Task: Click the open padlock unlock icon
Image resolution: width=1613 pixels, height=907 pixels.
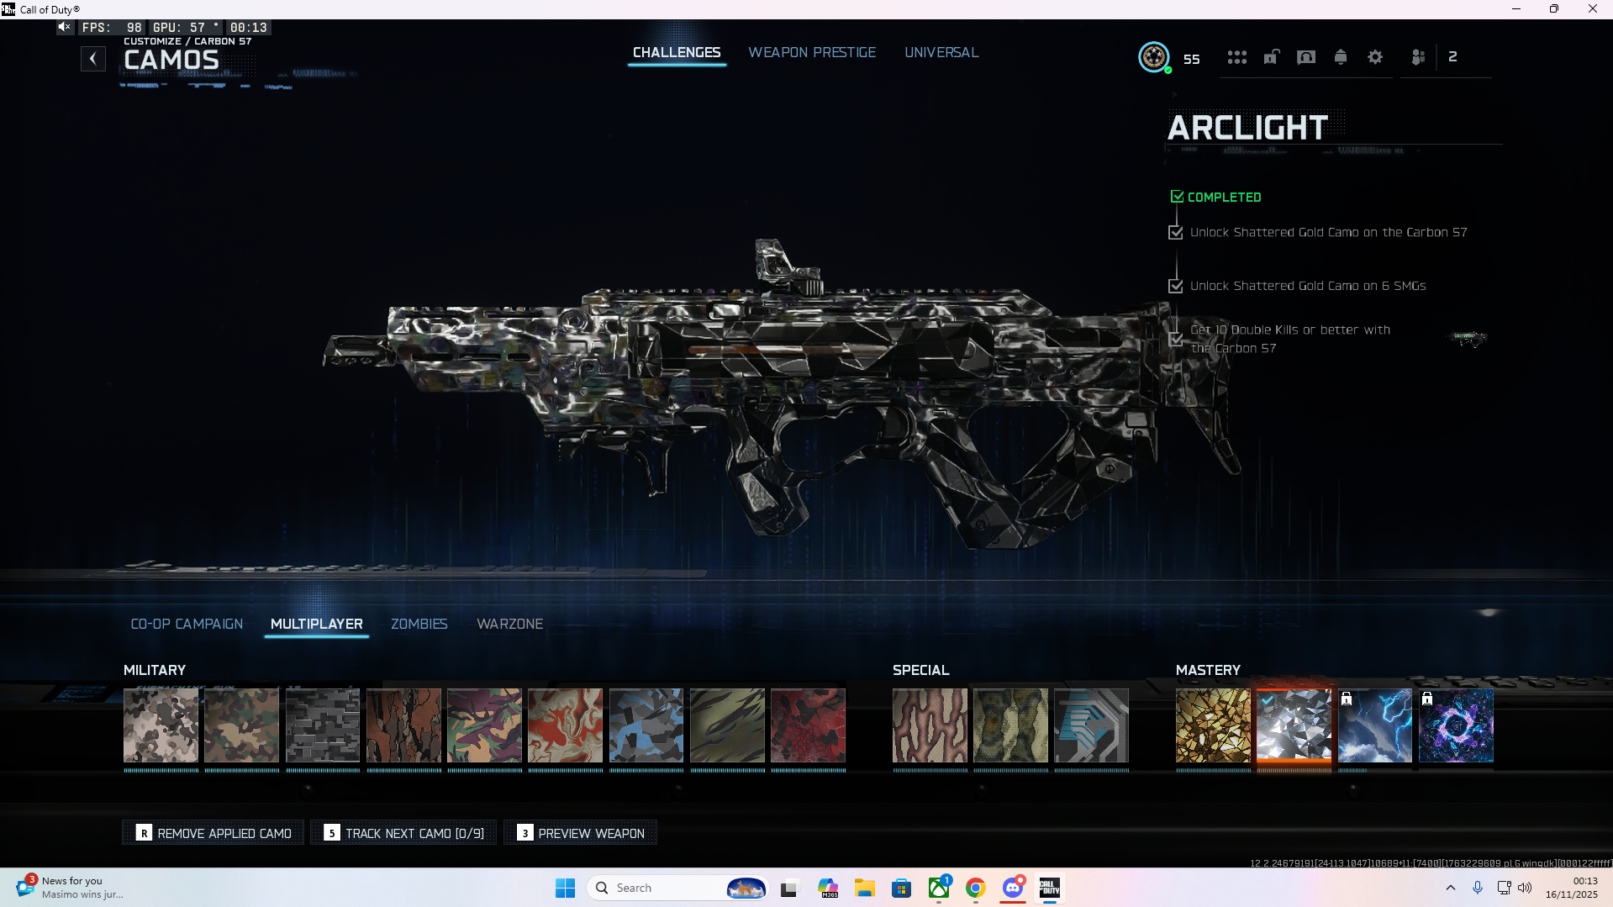Action: pyautogui.click(x=1272, y=57)
